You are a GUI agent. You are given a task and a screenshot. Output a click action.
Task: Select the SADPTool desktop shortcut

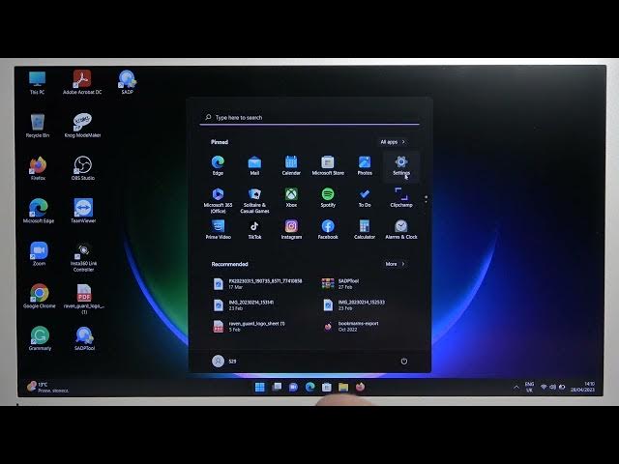(84, 339)
